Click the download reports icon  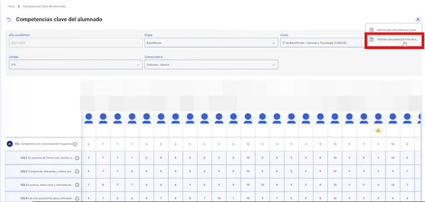418,19
